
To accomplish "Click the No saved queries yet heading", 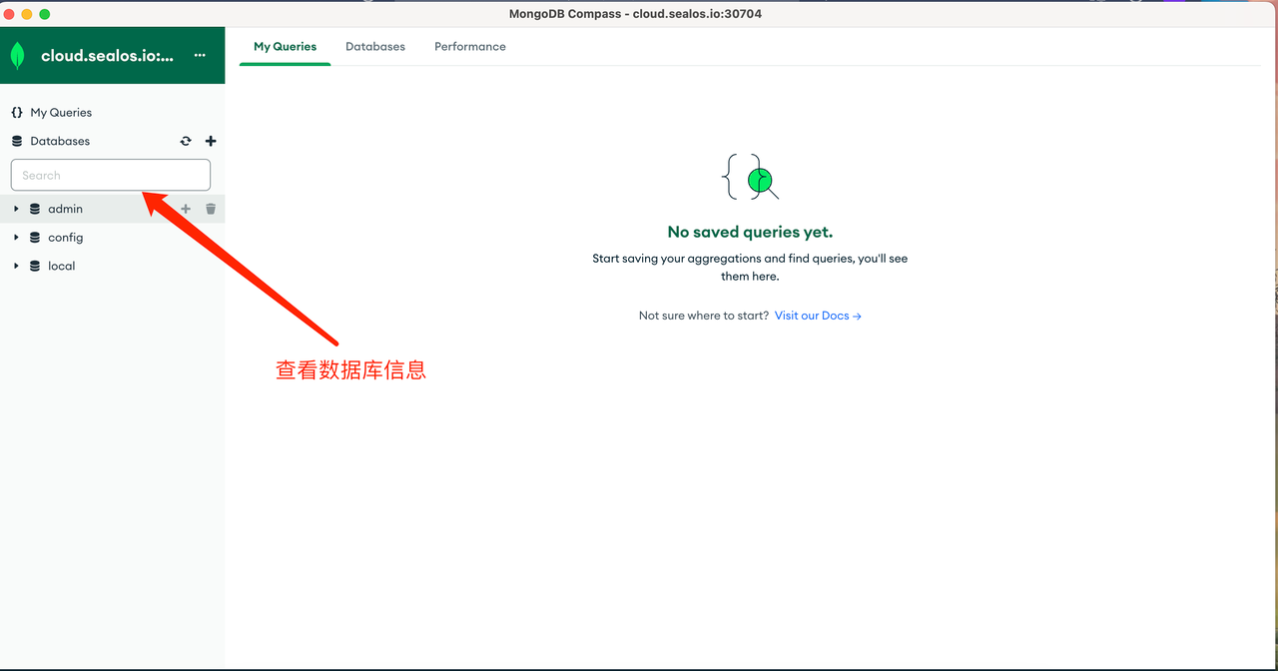I will tap(750, 232).
